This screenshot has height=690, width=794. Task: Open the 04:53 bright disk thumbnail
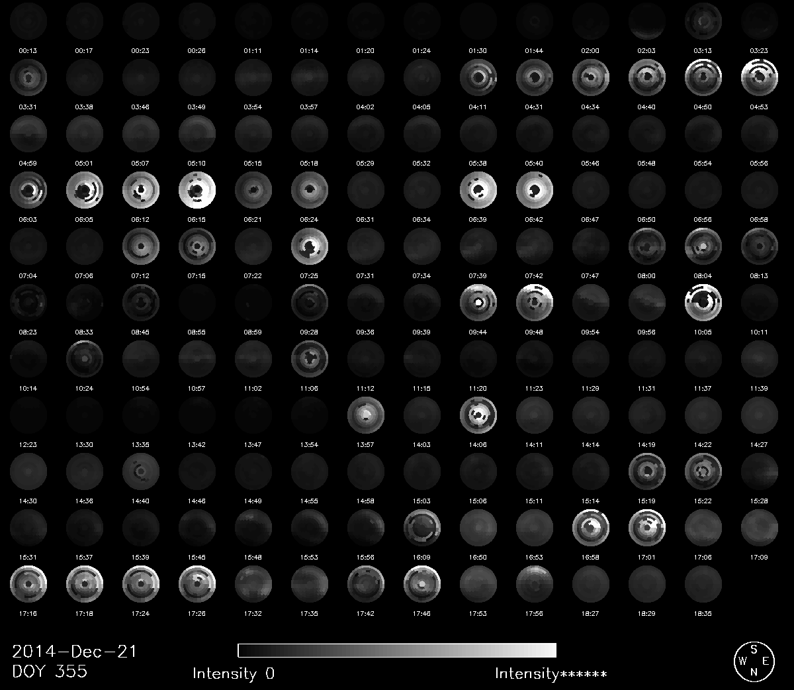(759, 78)
